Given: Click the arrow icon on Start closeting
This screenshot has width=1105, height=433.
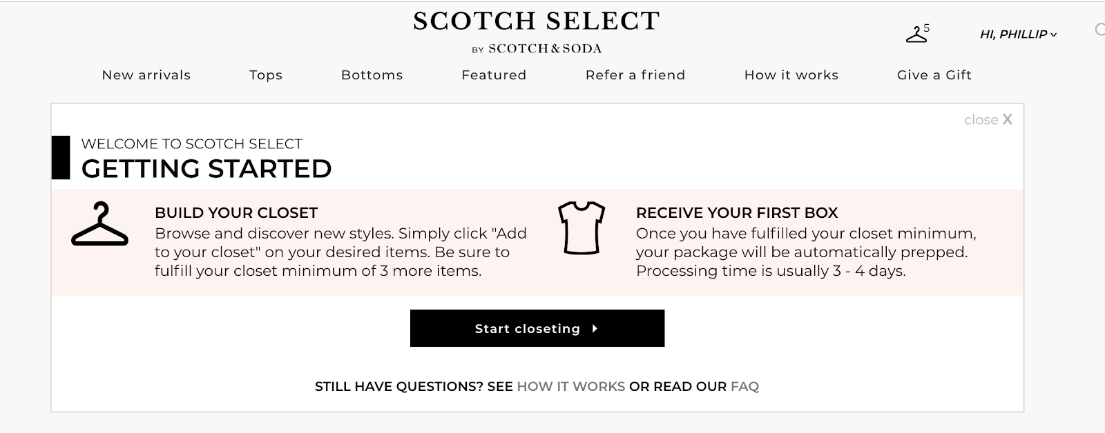Looking at the screenshot, I should click(595, 329).
